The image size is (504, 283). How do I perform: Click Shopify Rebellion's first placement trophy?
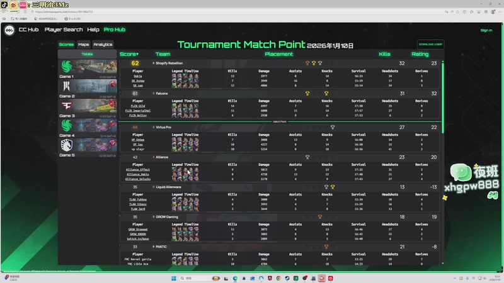(x=307, y=64)
